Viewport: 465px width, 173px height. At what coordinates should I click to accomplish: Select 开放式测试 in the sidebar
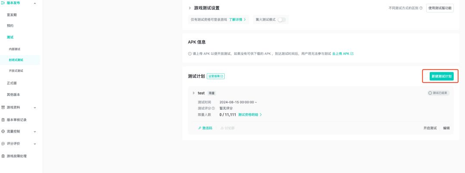16,71
